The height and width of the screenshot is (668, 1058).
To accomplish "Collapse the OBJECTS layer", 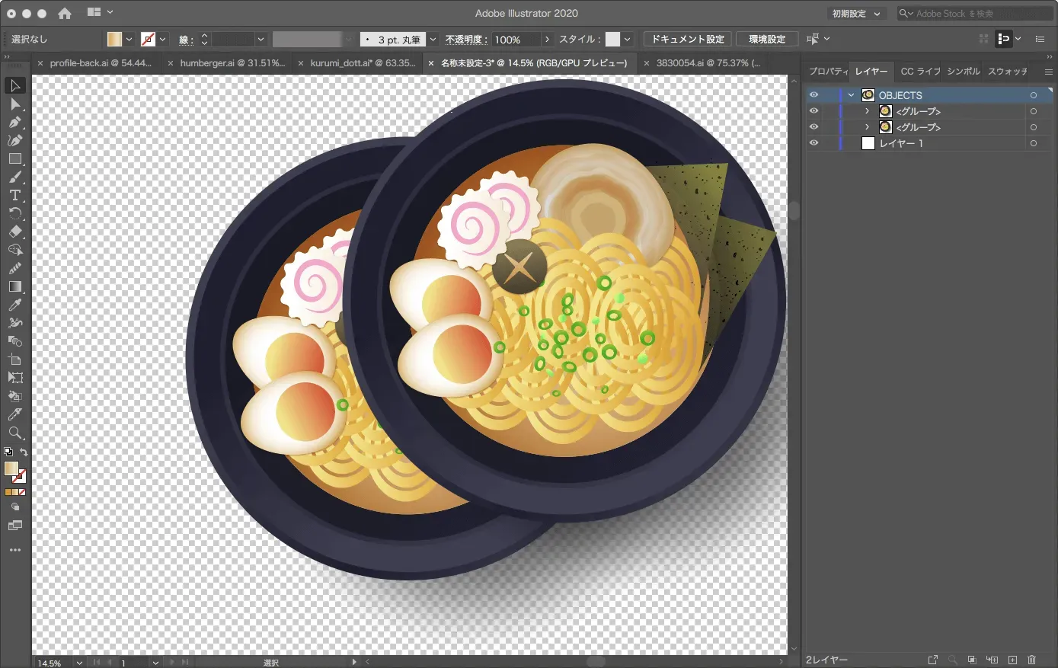I will click(851, 95).
